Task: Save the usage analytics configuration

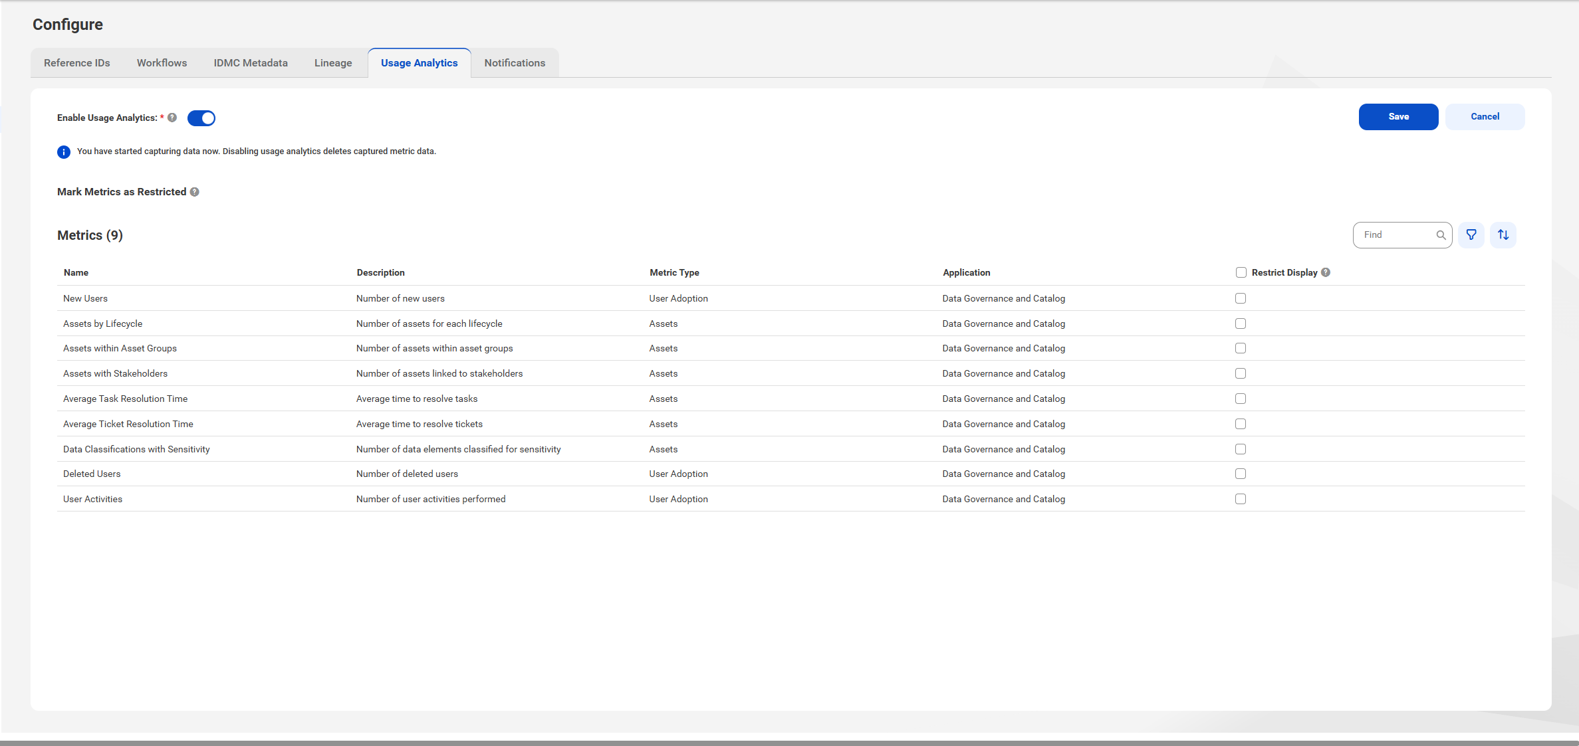Action: [1398, 117]
